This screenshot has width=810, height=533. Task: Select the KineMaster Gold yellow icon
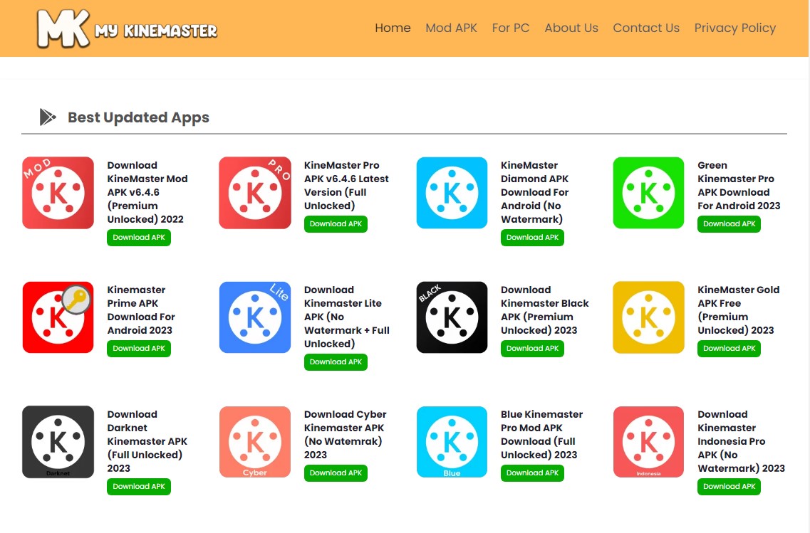pos(648,317)
